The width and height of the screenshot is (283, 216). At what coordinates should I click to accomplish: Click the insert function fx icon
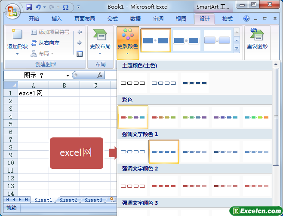(x=100, y=75)
